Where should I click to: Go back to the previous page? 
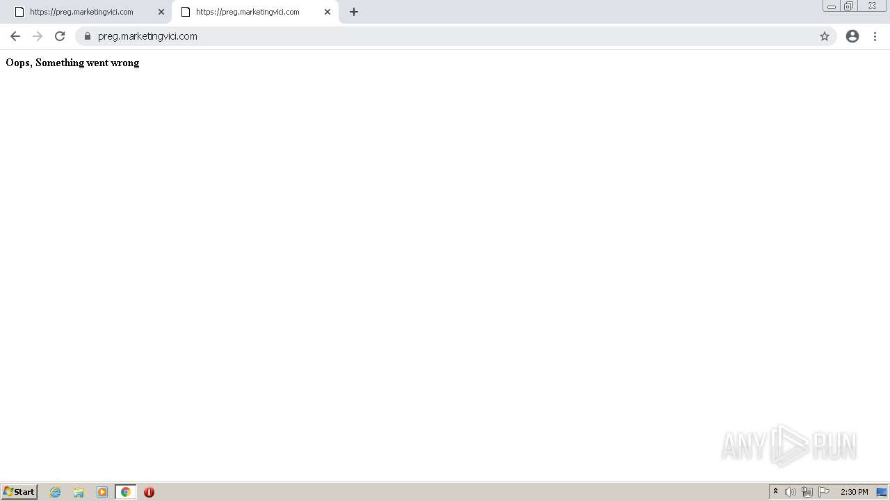coord(15,36)
